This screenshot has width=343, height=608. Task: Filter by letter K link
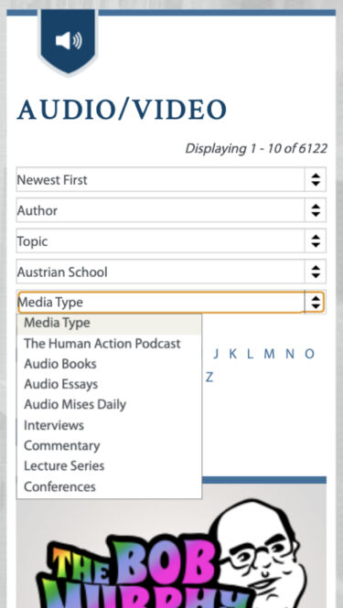233,354
